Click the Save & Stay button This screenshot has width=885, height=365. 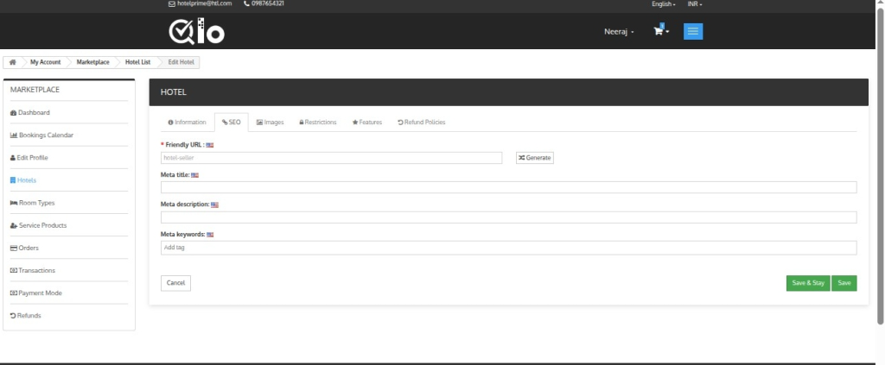[x=808, y=283]
